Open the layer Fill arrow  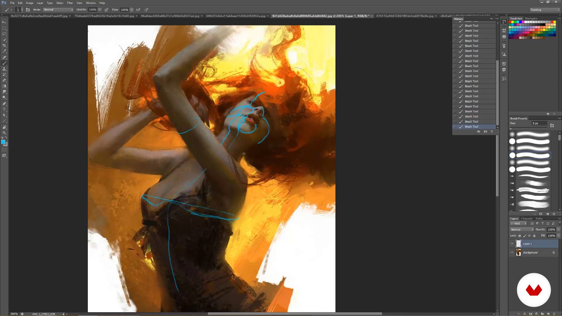558,236
